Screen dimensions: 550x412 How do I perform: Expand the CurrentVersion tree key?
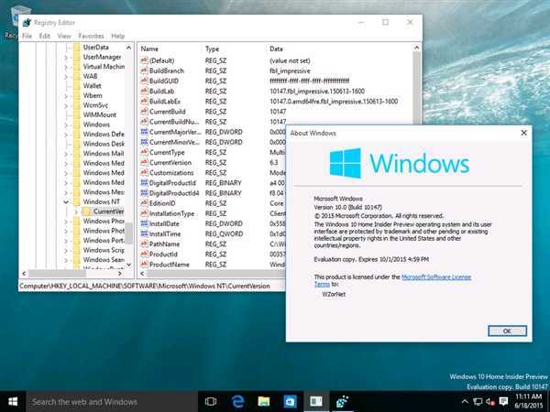click(x=76, y=211)
